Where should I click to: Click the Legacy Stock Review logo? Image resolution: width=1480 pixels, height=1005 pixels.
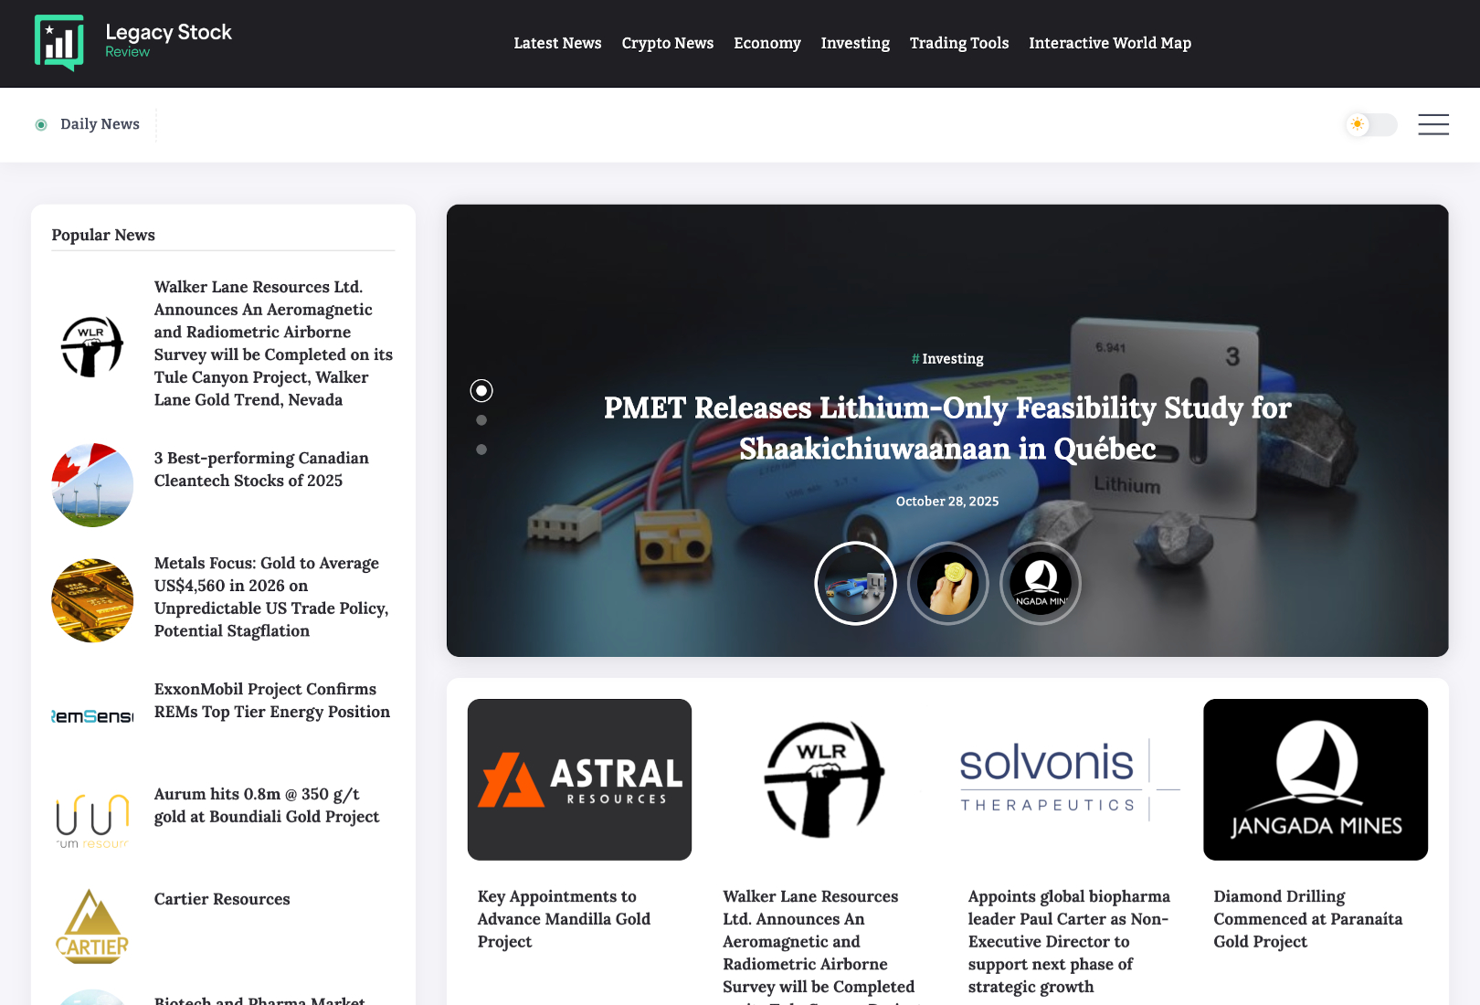click(133, 43)
